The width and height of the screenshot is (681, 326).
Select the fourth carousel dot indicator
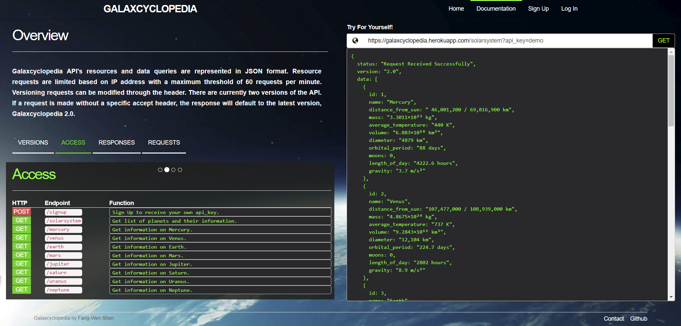click(180, 170)
